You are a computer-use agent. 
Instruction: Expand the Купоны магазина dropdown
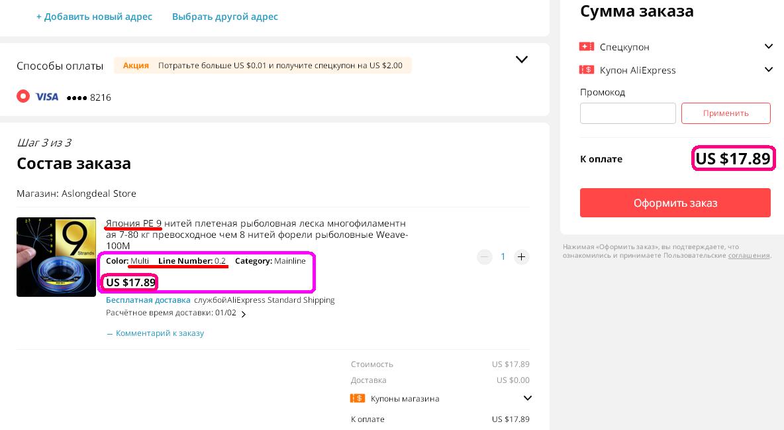[527, 398]
